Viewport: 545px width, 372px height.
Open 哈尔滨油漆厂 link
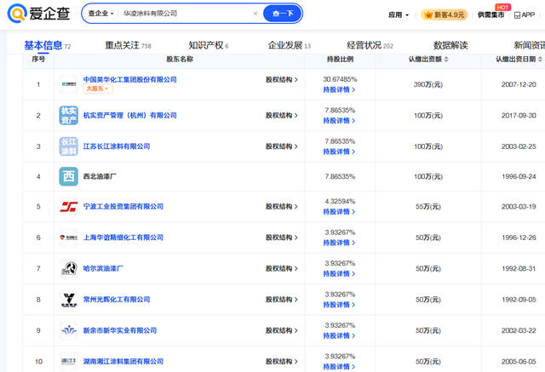(x=103, y=268)
